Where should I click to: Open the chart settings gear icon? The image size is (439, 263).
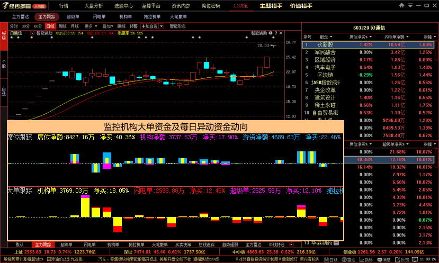(x=271, y=33)
